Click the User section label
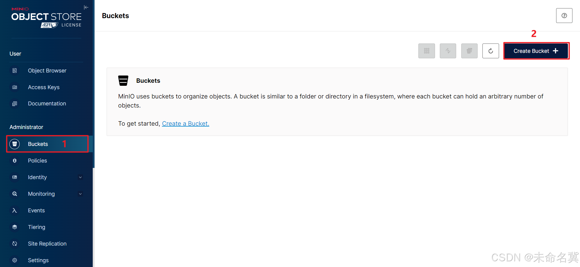 point(15,54)
